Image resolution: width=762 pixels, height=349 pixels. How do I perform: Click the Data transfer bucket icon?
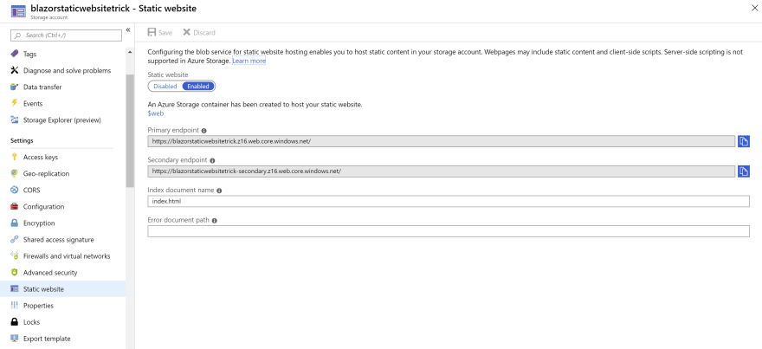(x=15, y=87)
